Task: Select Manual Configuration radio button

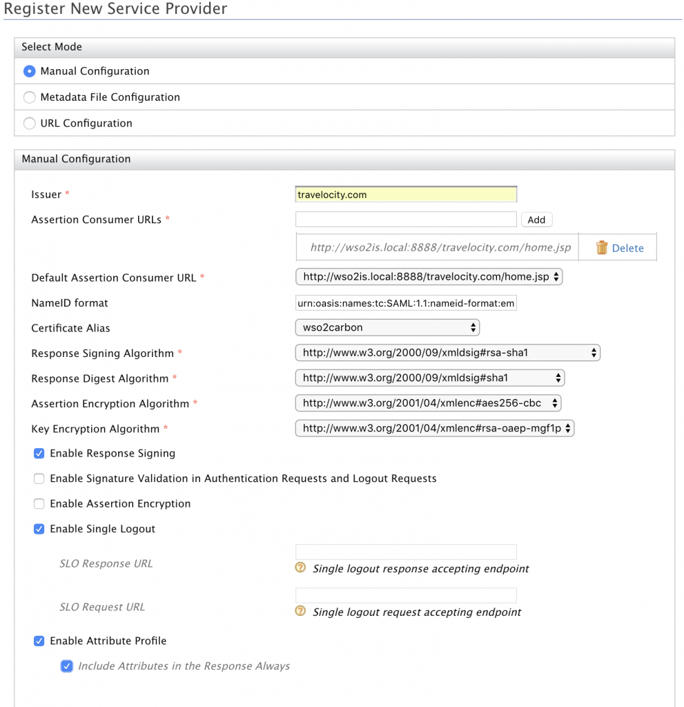Action: pyautogui.click(x=30, y=71)
